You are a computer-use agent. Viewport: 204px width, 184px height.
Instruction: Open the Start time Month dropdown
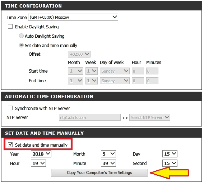[x=75, y=71]
